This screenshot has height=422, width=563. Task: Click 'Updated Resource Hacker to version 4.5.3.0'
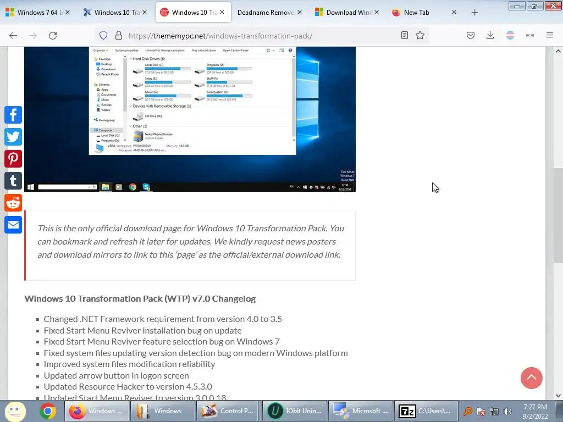pos(128,386)
